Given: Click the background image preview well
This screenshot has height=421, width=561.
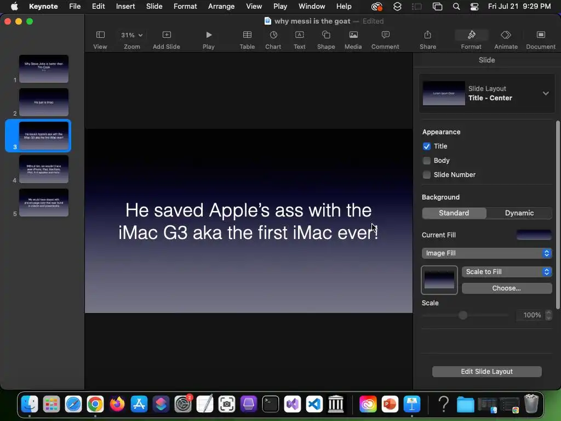Looking at the screenshot, I should (x=439, y=280).
